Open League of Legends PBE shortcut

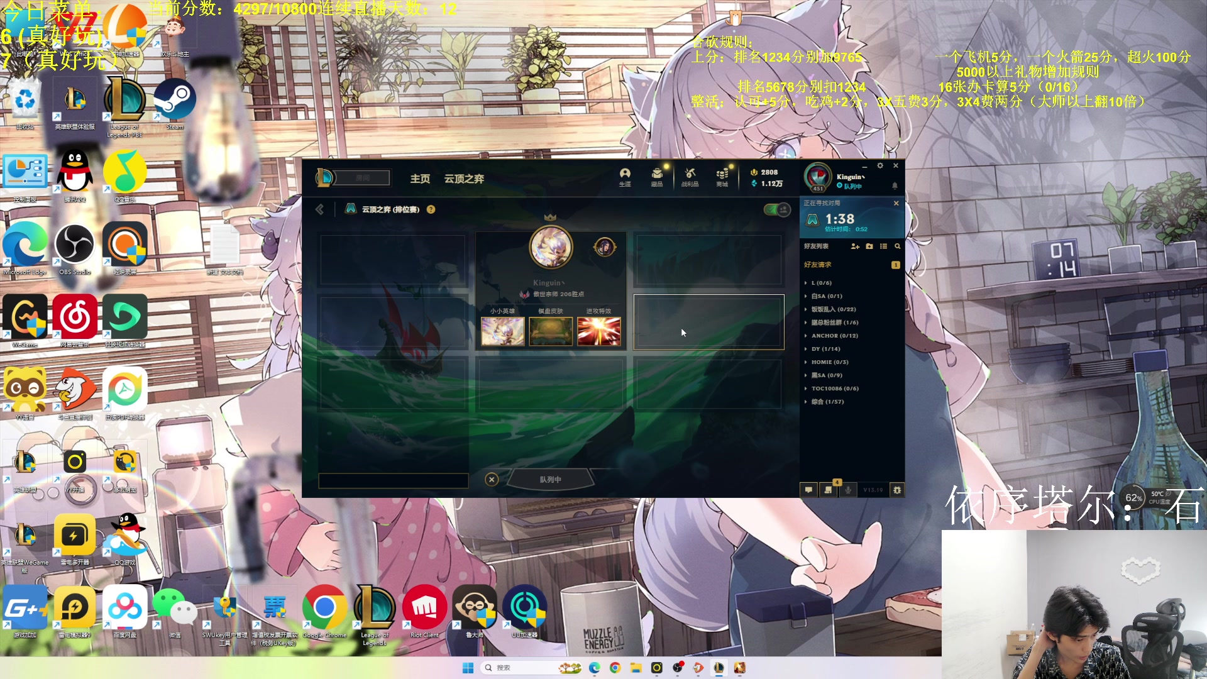click(x=124, y=106)
